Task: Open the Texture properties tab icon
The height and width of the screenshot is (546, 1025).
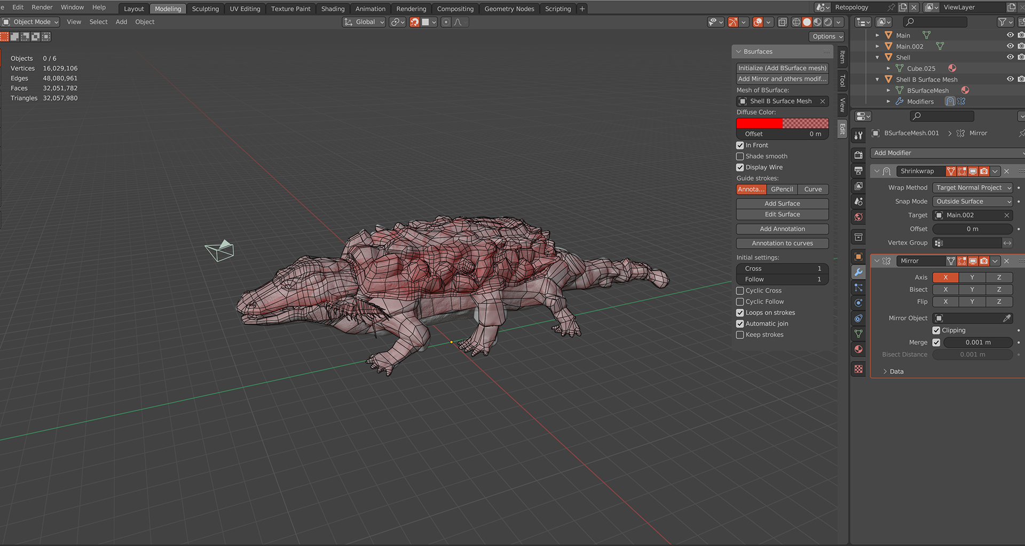Action: tap(858, 369)
